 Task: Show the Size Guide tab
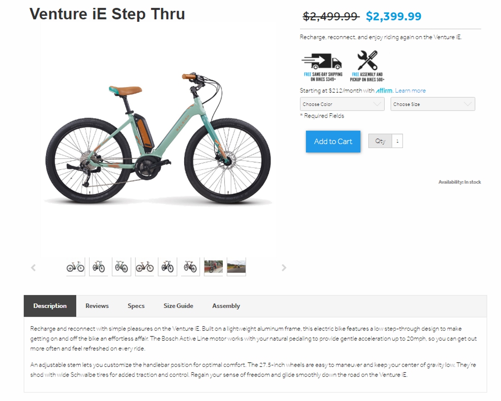(x=178, y=306)
